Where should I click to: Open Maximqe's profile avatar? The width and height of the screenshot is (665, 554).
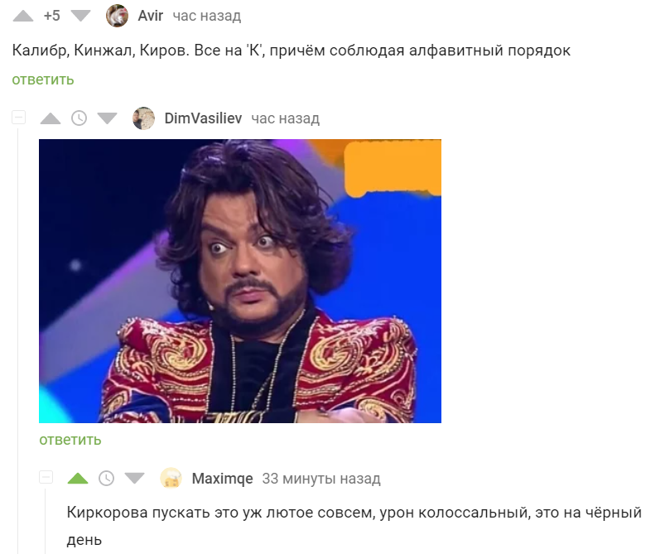(x=171, y=478)
